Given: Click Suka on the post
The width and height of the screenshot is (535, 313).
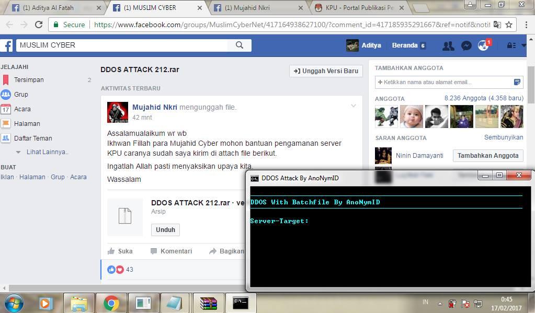Looking at the screenshot, I should [x=120, y=251].
